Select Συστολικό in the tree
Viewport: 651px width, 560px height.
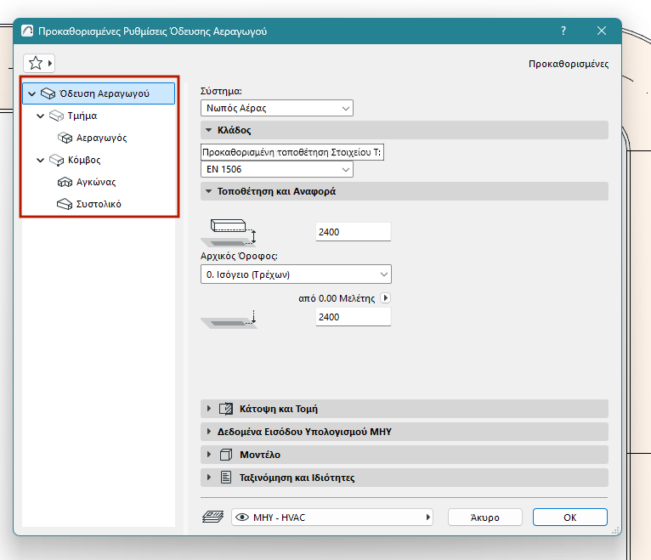pyautogui.click(x=99, y=204)
